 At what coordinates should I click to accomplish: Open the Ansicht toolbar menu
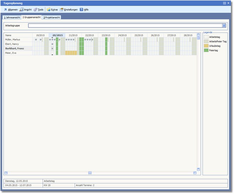point(26,10)
